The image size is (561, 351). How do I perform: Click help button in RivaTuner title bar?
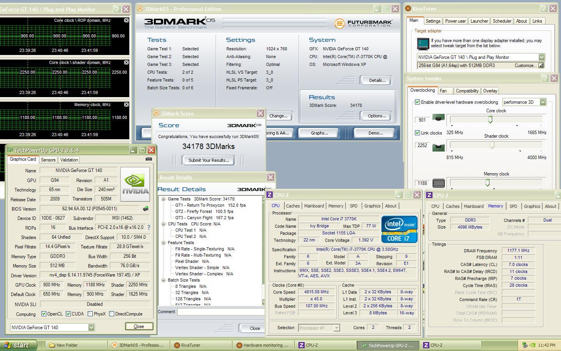[543, 8]
